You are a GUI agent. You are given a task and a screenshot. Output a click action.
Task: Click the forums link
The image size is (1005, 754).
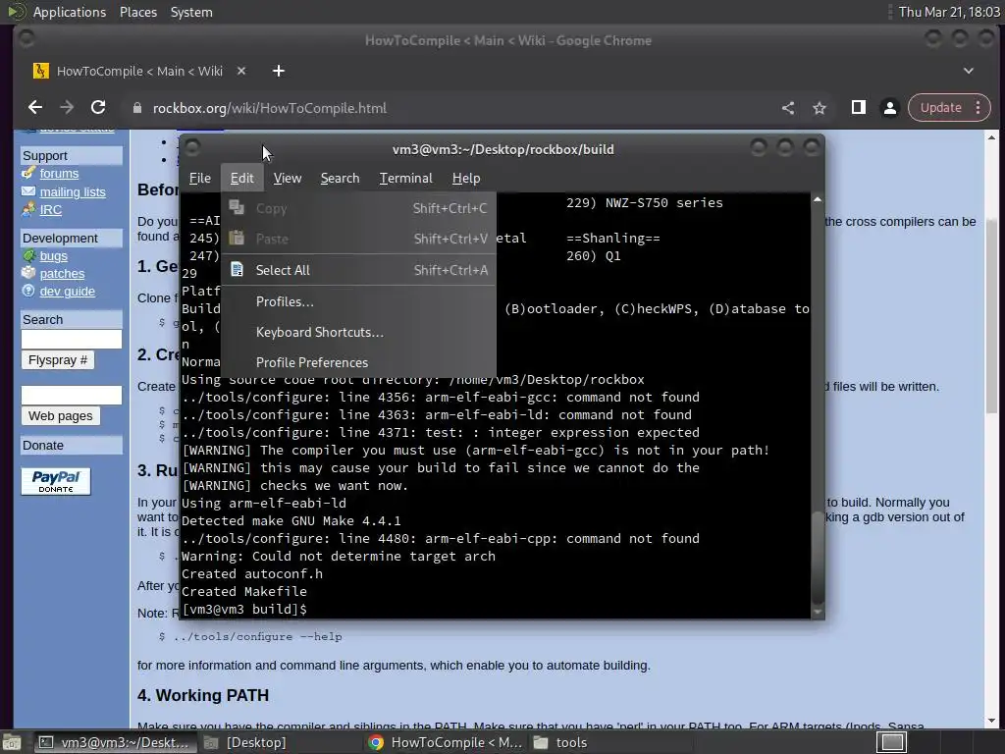pyautogui.click(x=59, y=173)
